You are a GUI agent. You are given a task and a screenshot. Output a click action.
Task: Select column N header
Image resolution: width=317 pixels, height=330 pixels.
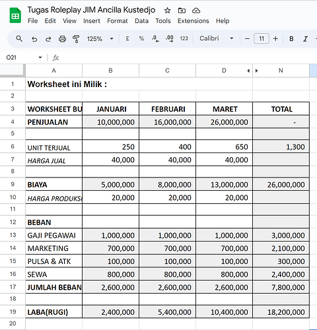pos(281,71)
